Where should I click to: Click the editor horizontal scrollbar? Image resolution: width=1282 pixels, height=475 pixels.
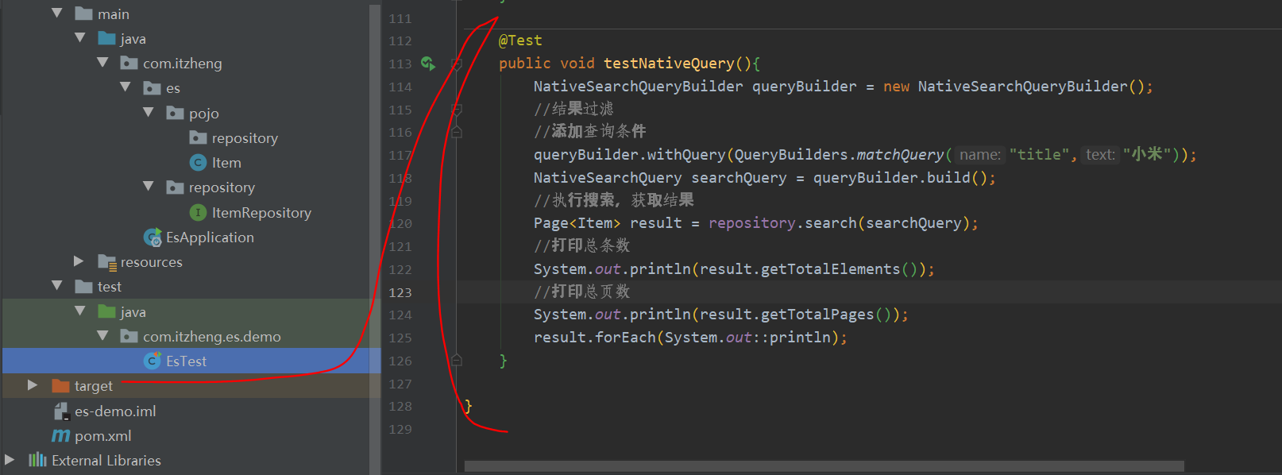point(824,466)
